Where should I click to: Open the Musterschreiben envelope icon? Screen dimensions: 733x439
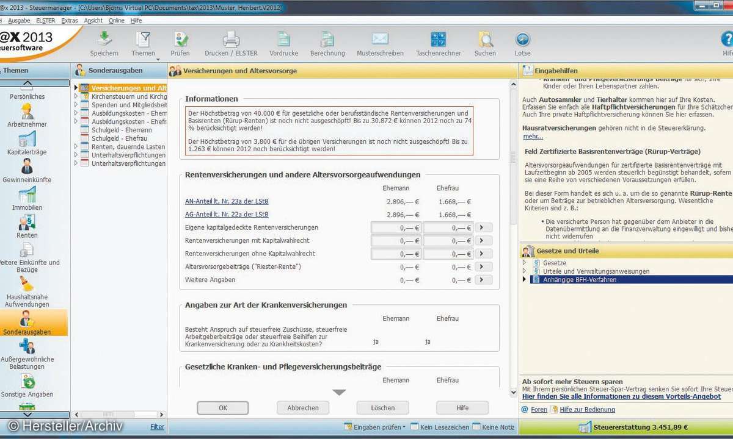[380, 40]
